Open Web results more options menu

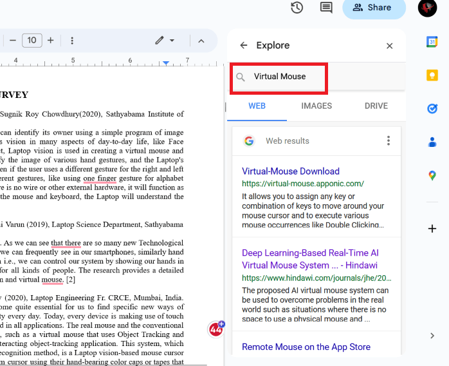pyautogui.click(x=389, y=141)
